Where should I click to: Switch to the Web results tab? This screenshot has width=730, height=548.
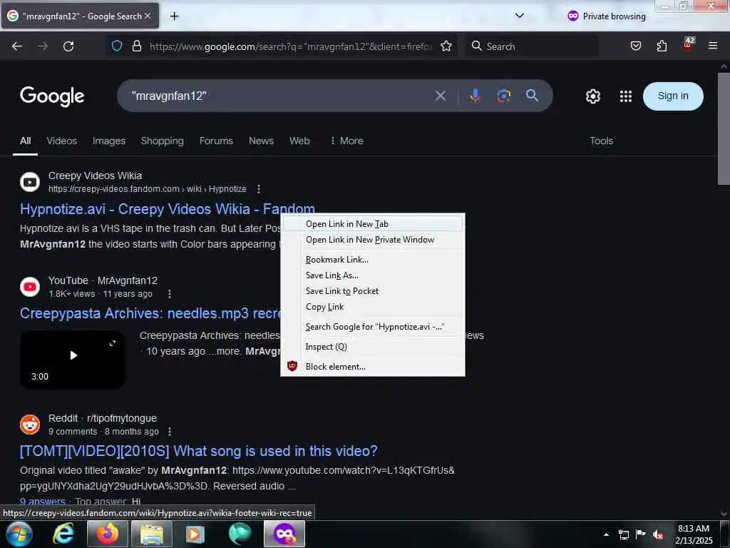[299, 141]
